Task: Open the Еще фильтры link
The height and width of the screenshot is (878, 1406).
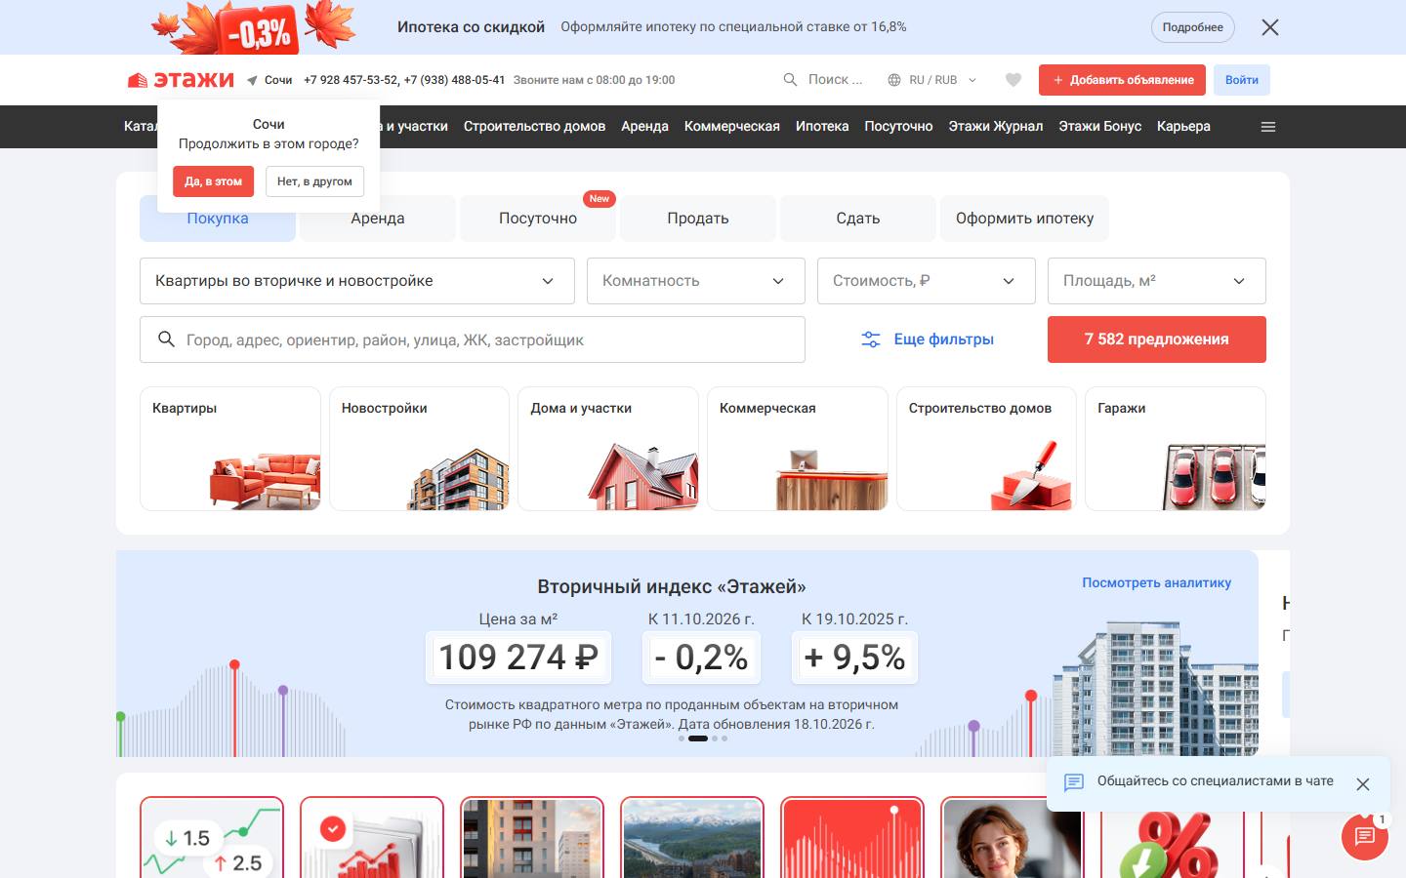Action: coord(928,339)
